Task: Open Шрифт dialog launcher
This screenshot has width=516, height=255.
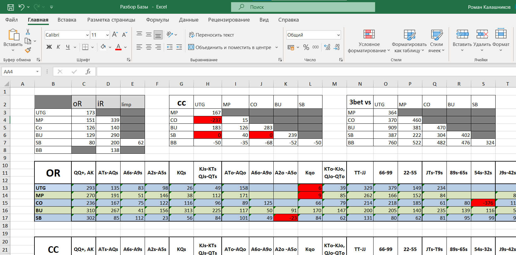Action: 129,60
